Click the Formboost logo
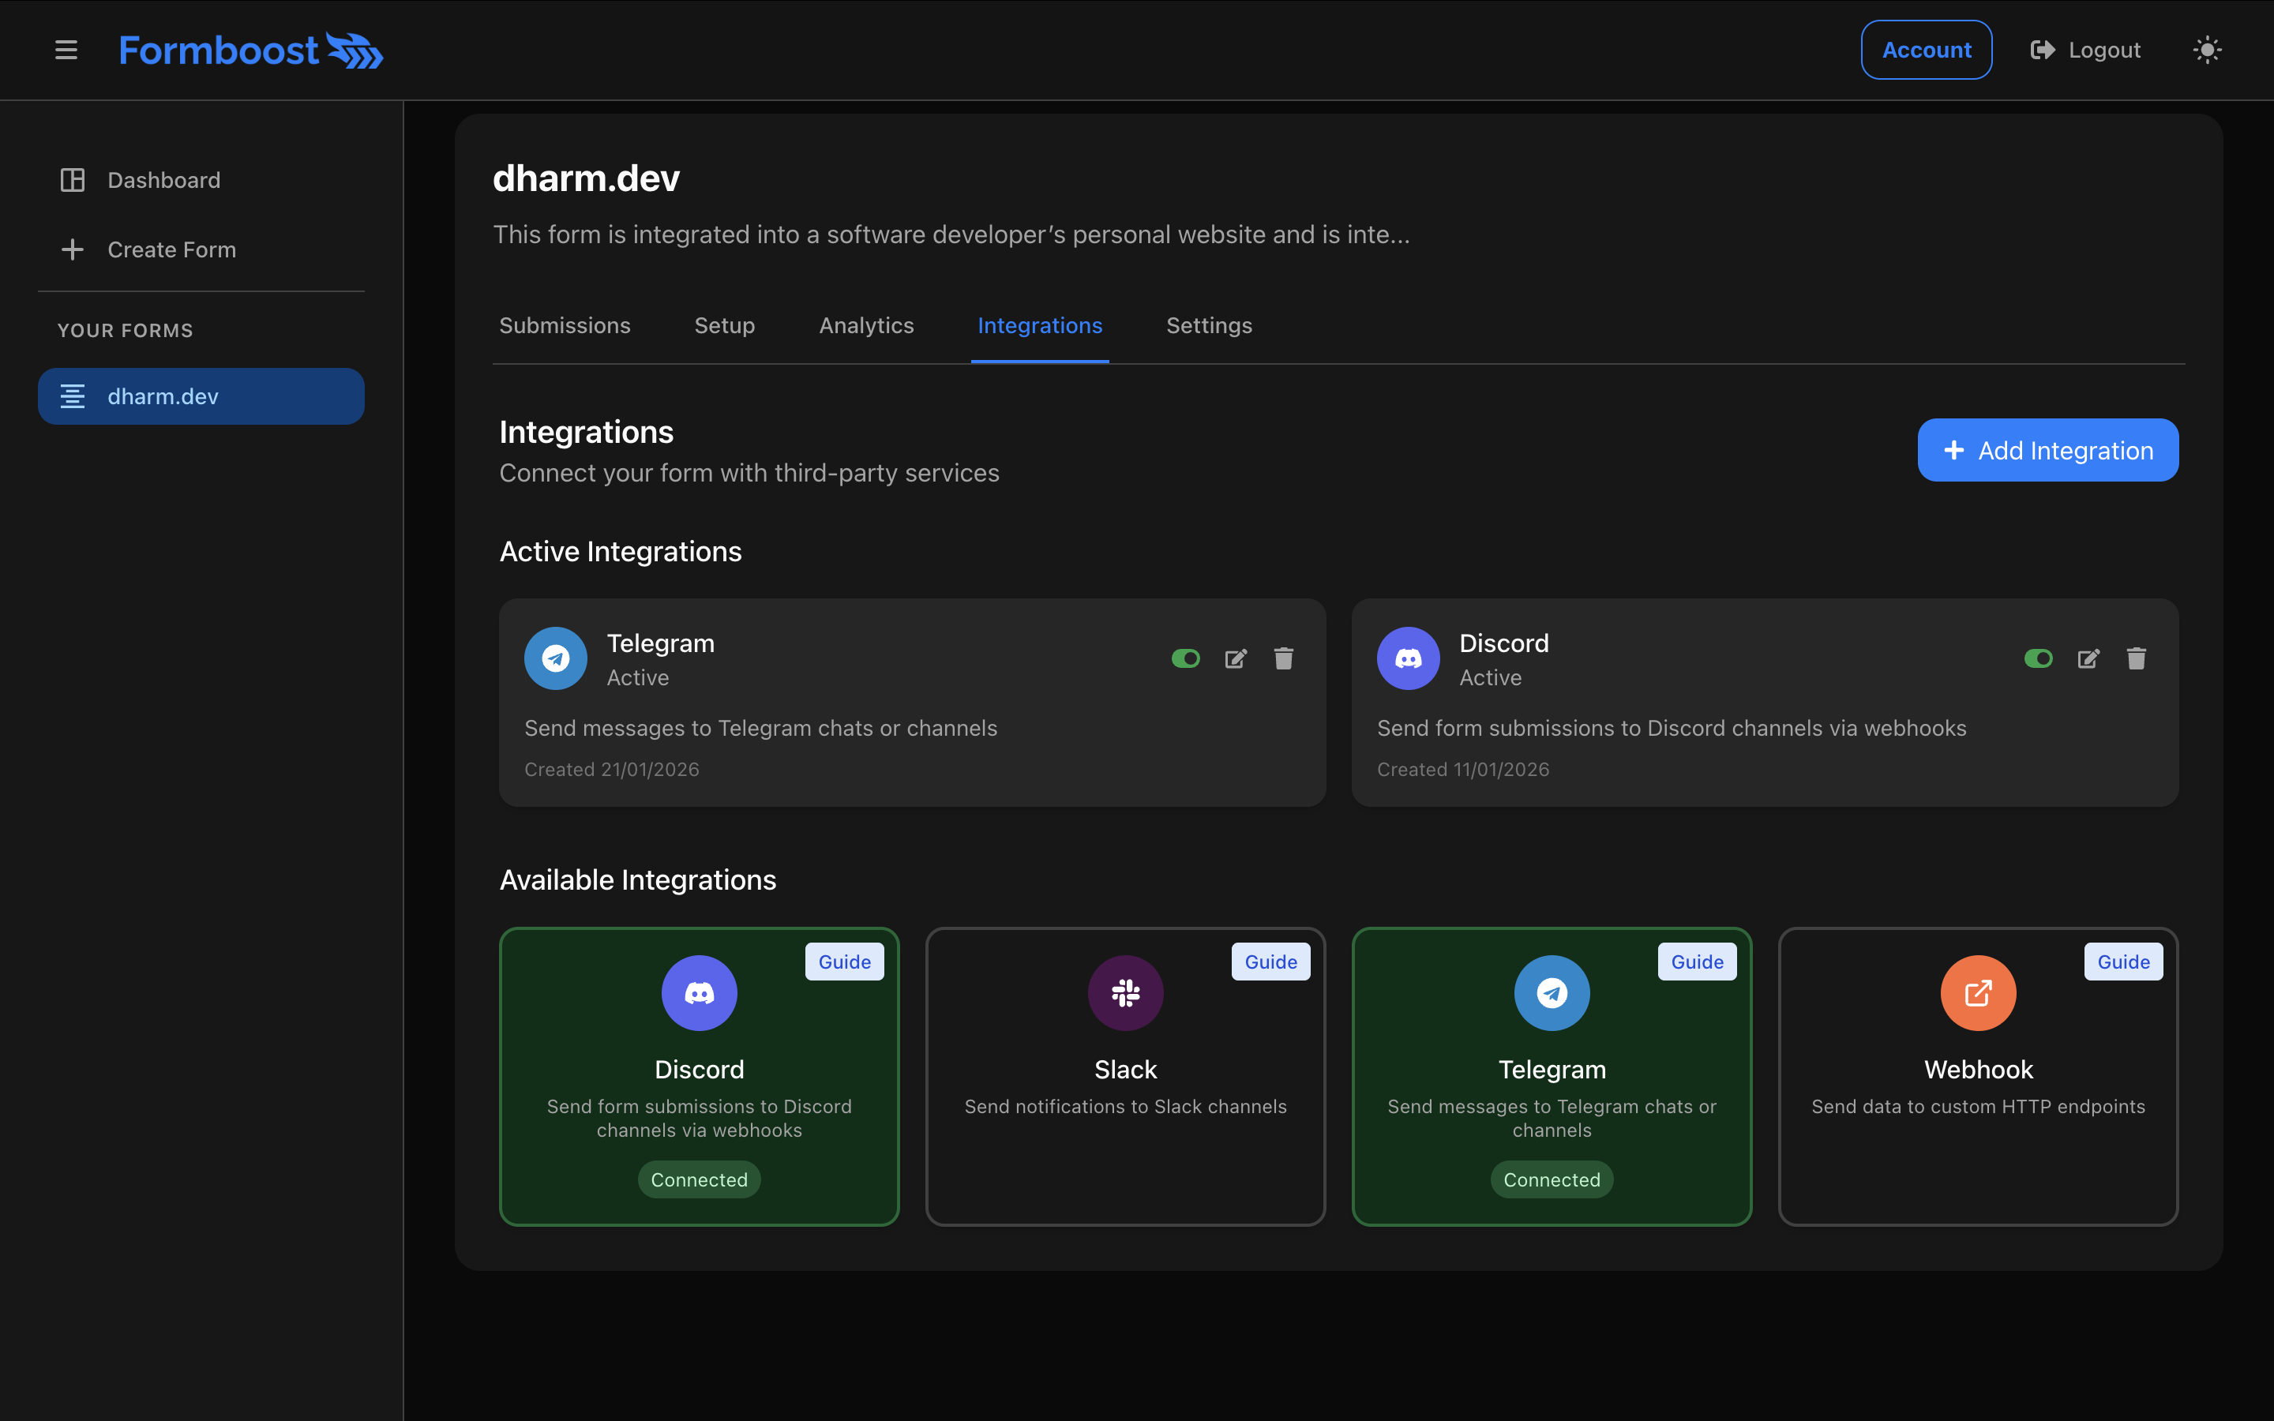This screenshot has height=1421, width=2274. click(x=250, y=50)
